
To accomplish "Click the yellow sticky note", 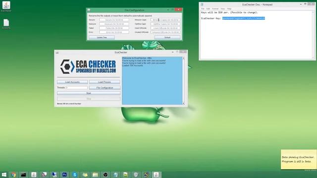I will [x=299, y=159].
